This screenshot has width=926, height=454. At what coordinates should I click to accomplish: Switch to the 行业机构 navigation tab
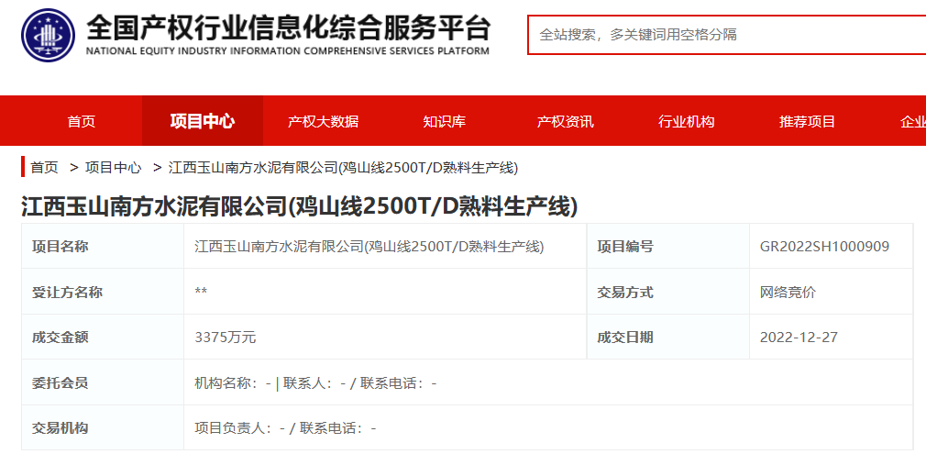click(686, 121)
